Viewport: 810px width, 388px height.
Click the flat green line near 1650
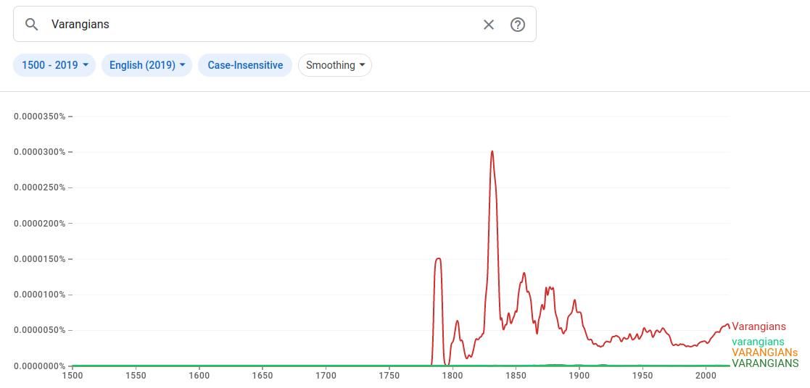(x=263, y=366)
